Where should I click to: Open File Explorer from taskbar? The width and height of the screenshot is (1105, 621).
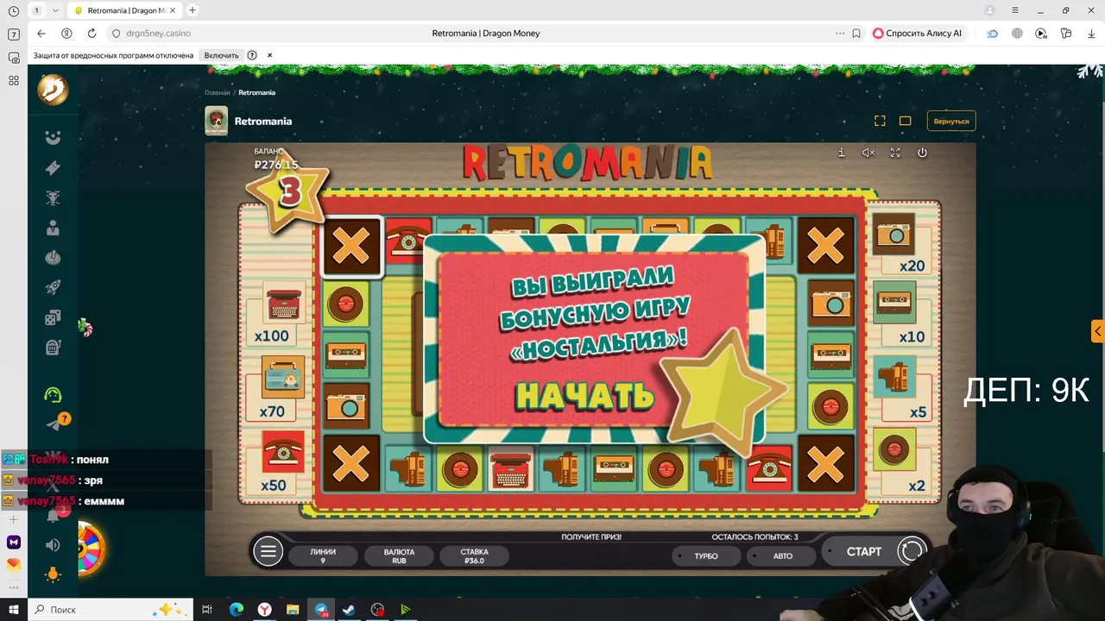[293, 610]
